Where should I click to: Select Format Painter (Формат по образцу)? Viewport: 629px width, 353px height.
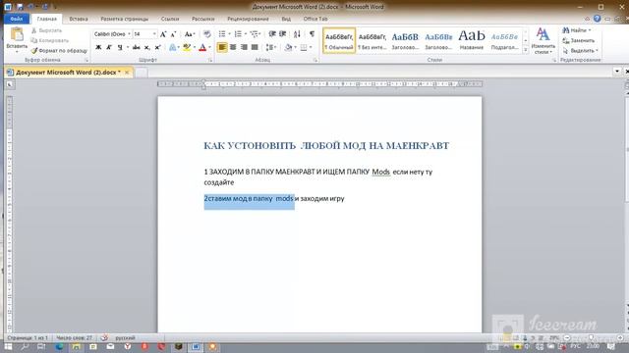pos(59,50)
